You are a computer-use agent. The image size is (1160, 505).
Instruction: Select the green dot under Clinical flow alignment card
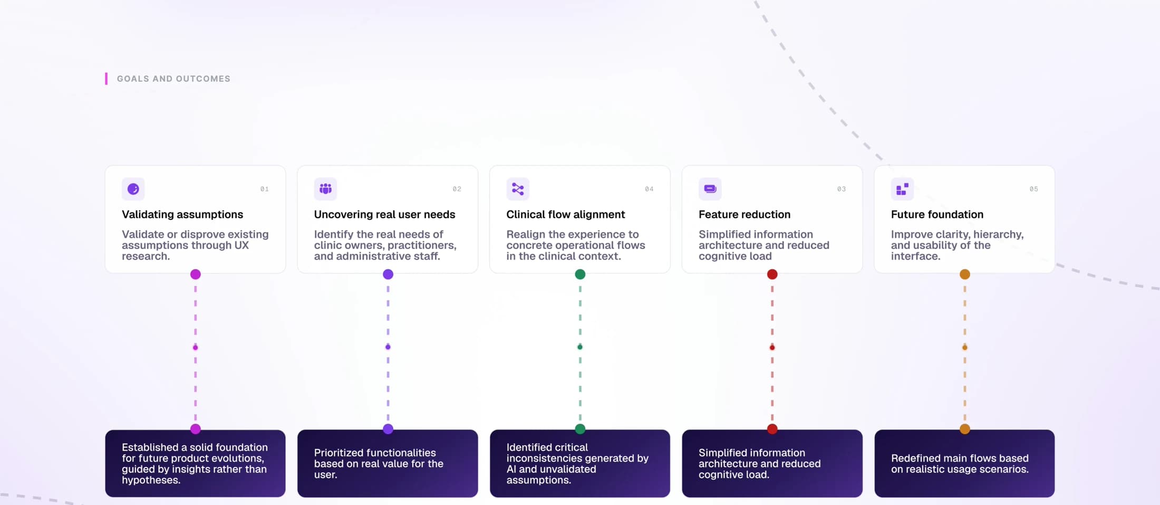580,274
